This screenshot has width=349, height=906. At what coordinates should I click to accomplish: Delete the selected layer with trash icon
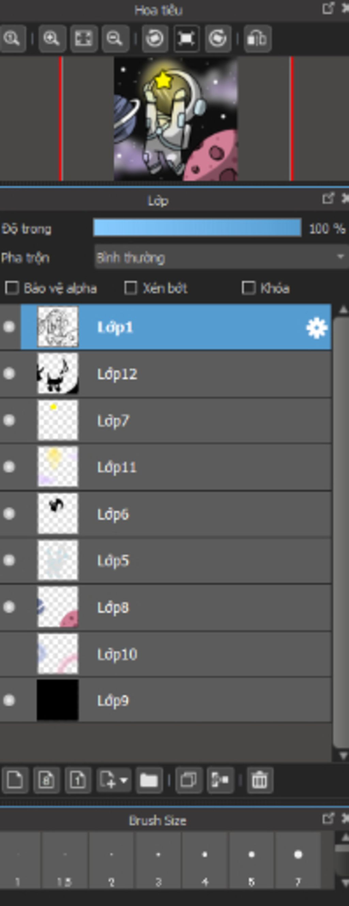(x=259, y=780)
